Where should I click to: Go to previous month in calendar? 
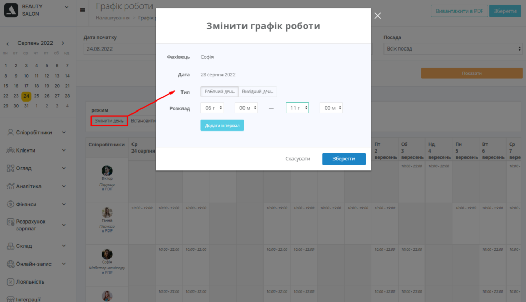click(8, 43)
